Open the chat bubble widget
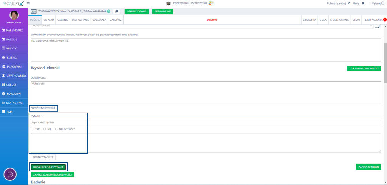 (11, 174)
